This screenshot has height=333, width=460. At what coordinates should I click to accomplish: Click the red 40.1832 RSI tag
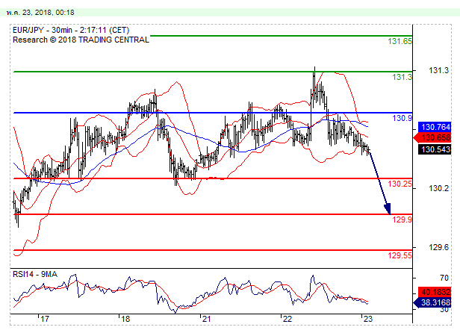435,292
